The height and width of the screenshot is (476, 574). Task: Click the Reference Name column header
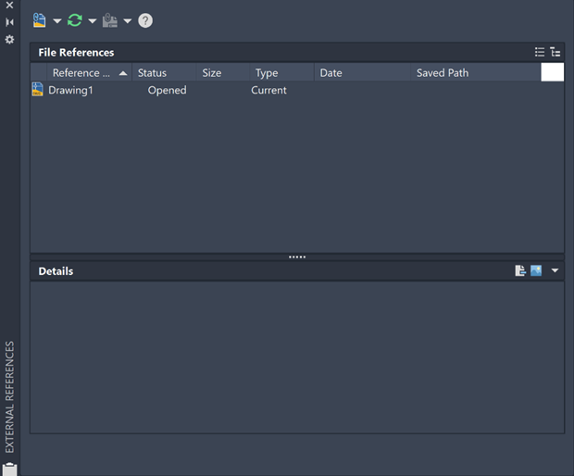(x=81, y=72)
